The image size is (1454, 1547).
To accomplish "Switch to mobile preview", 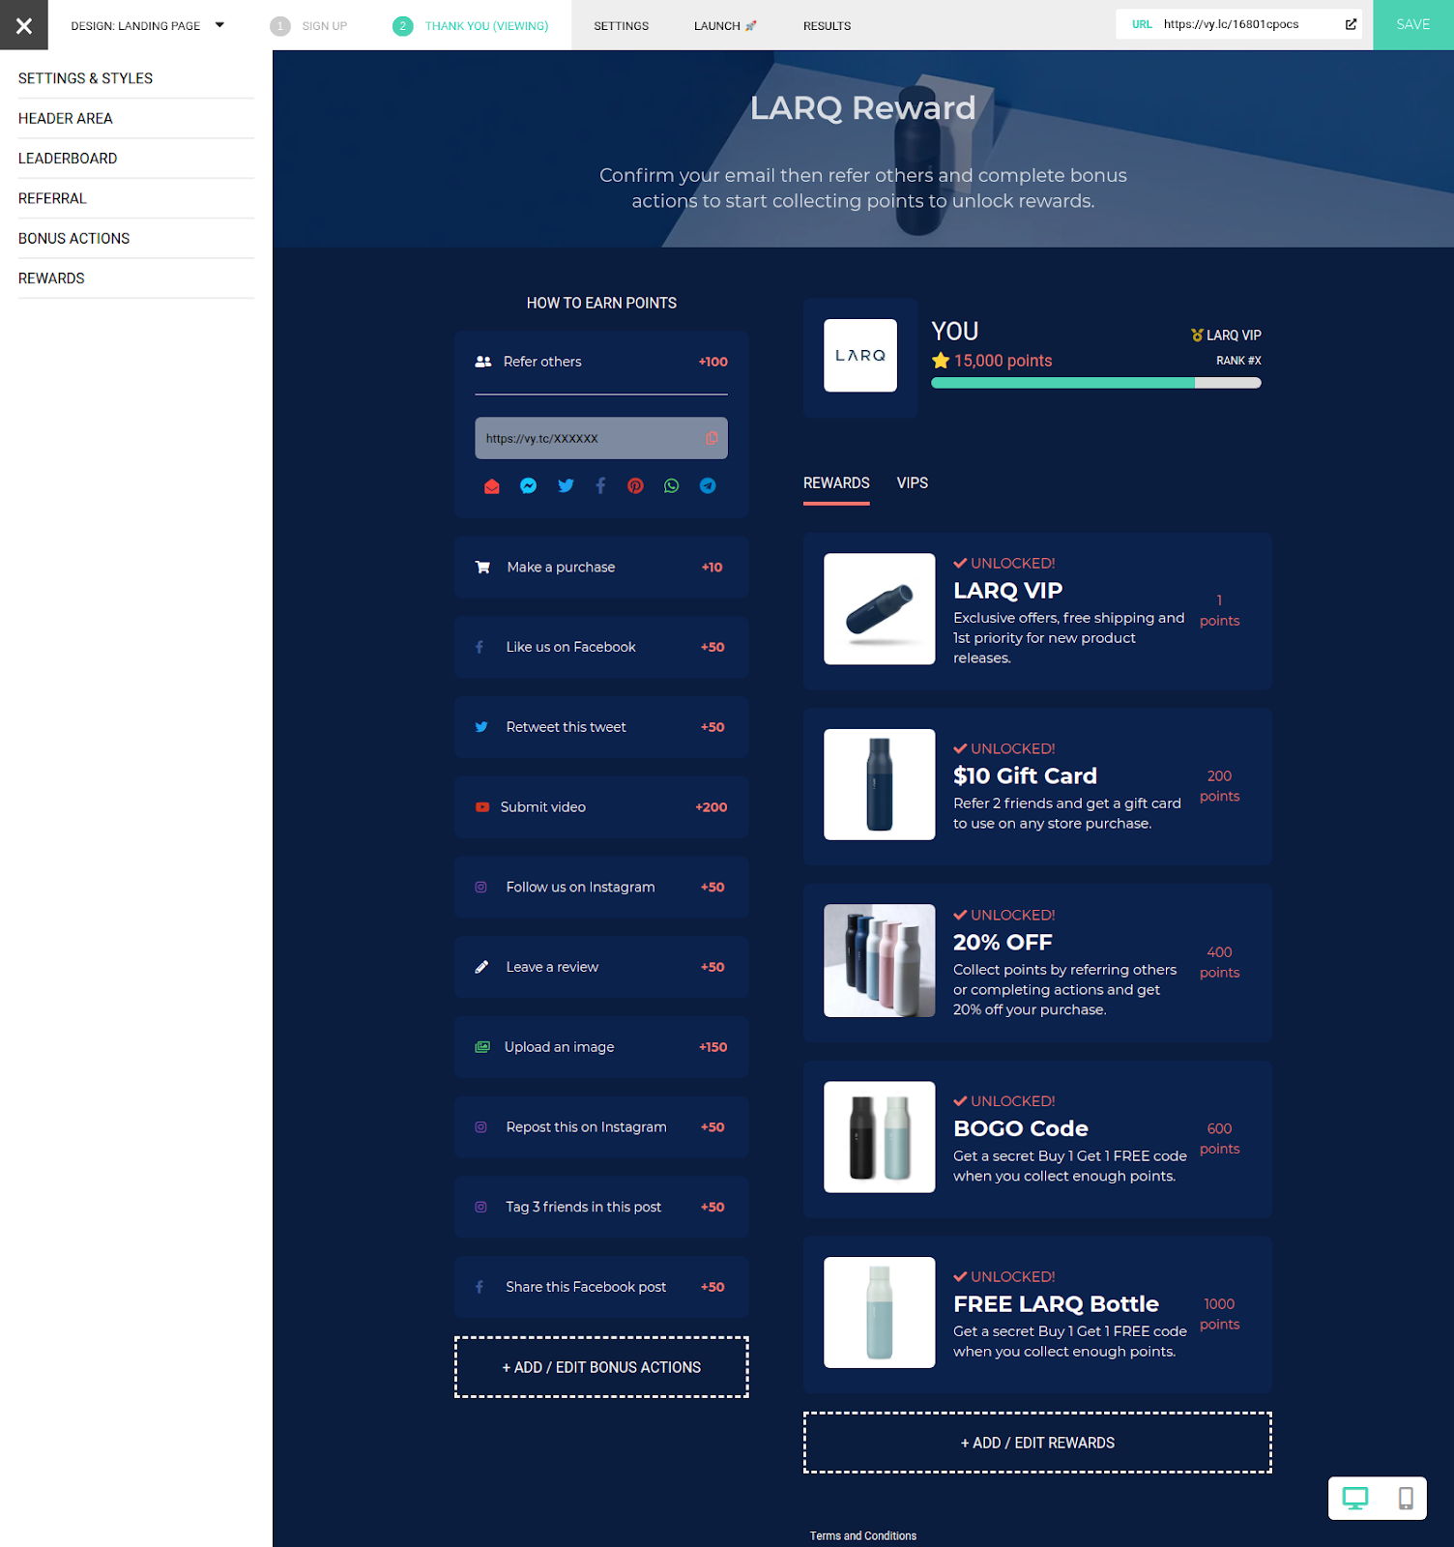I will pyautogui.click(x=1406, y=1499).
